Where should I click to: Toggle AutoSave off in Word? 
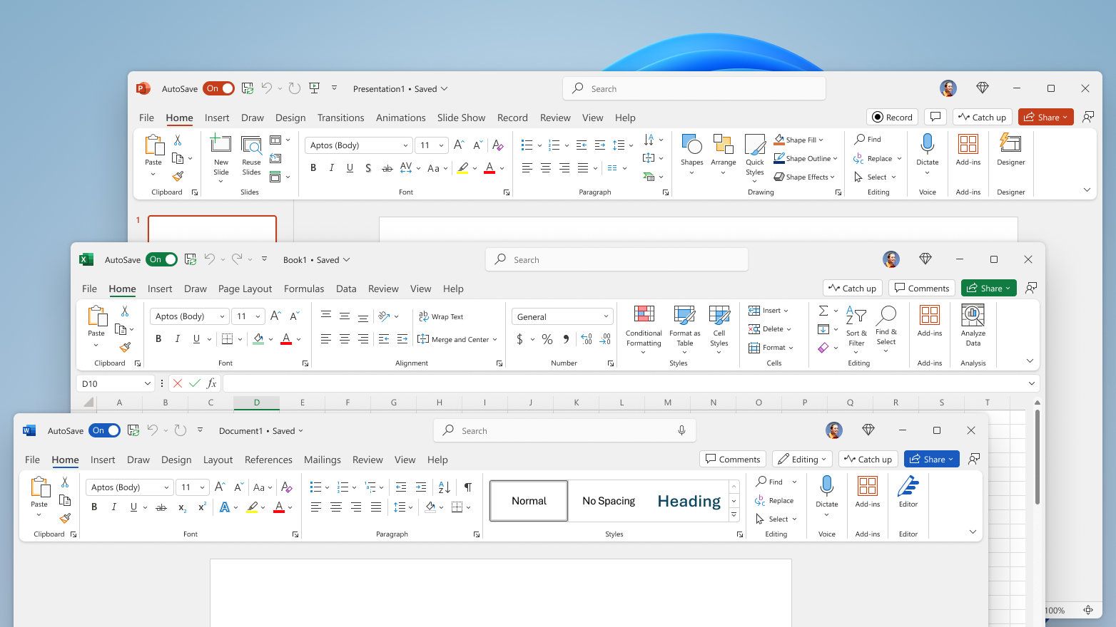(x=104, y=430)
